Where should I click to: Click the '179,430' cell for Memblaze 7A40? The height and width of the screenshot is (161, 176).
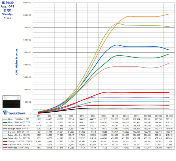(125, 148)
